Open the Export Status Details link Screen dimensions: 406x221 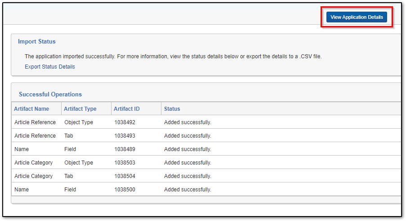(x=50, y=67)
